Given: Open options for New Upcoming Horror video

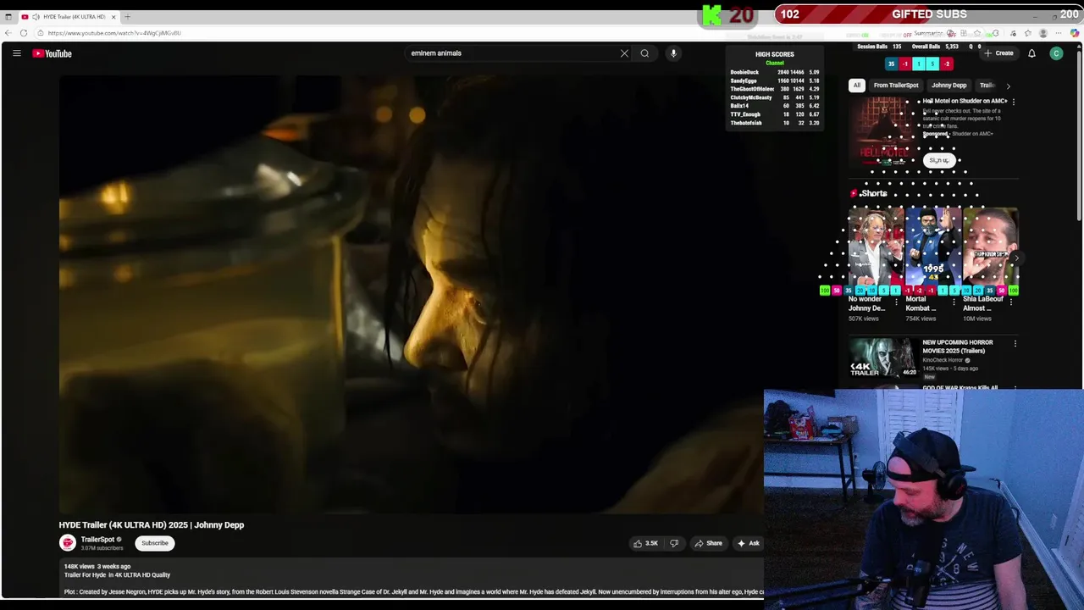Looking at the screenshot, I should pyautogui.click(x=1015, y=343).
